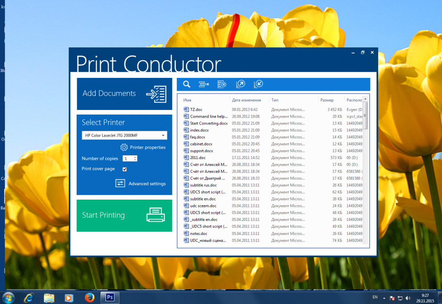
Task: Click the Word file icon for 2011.doc
Action: pos(186,157)
